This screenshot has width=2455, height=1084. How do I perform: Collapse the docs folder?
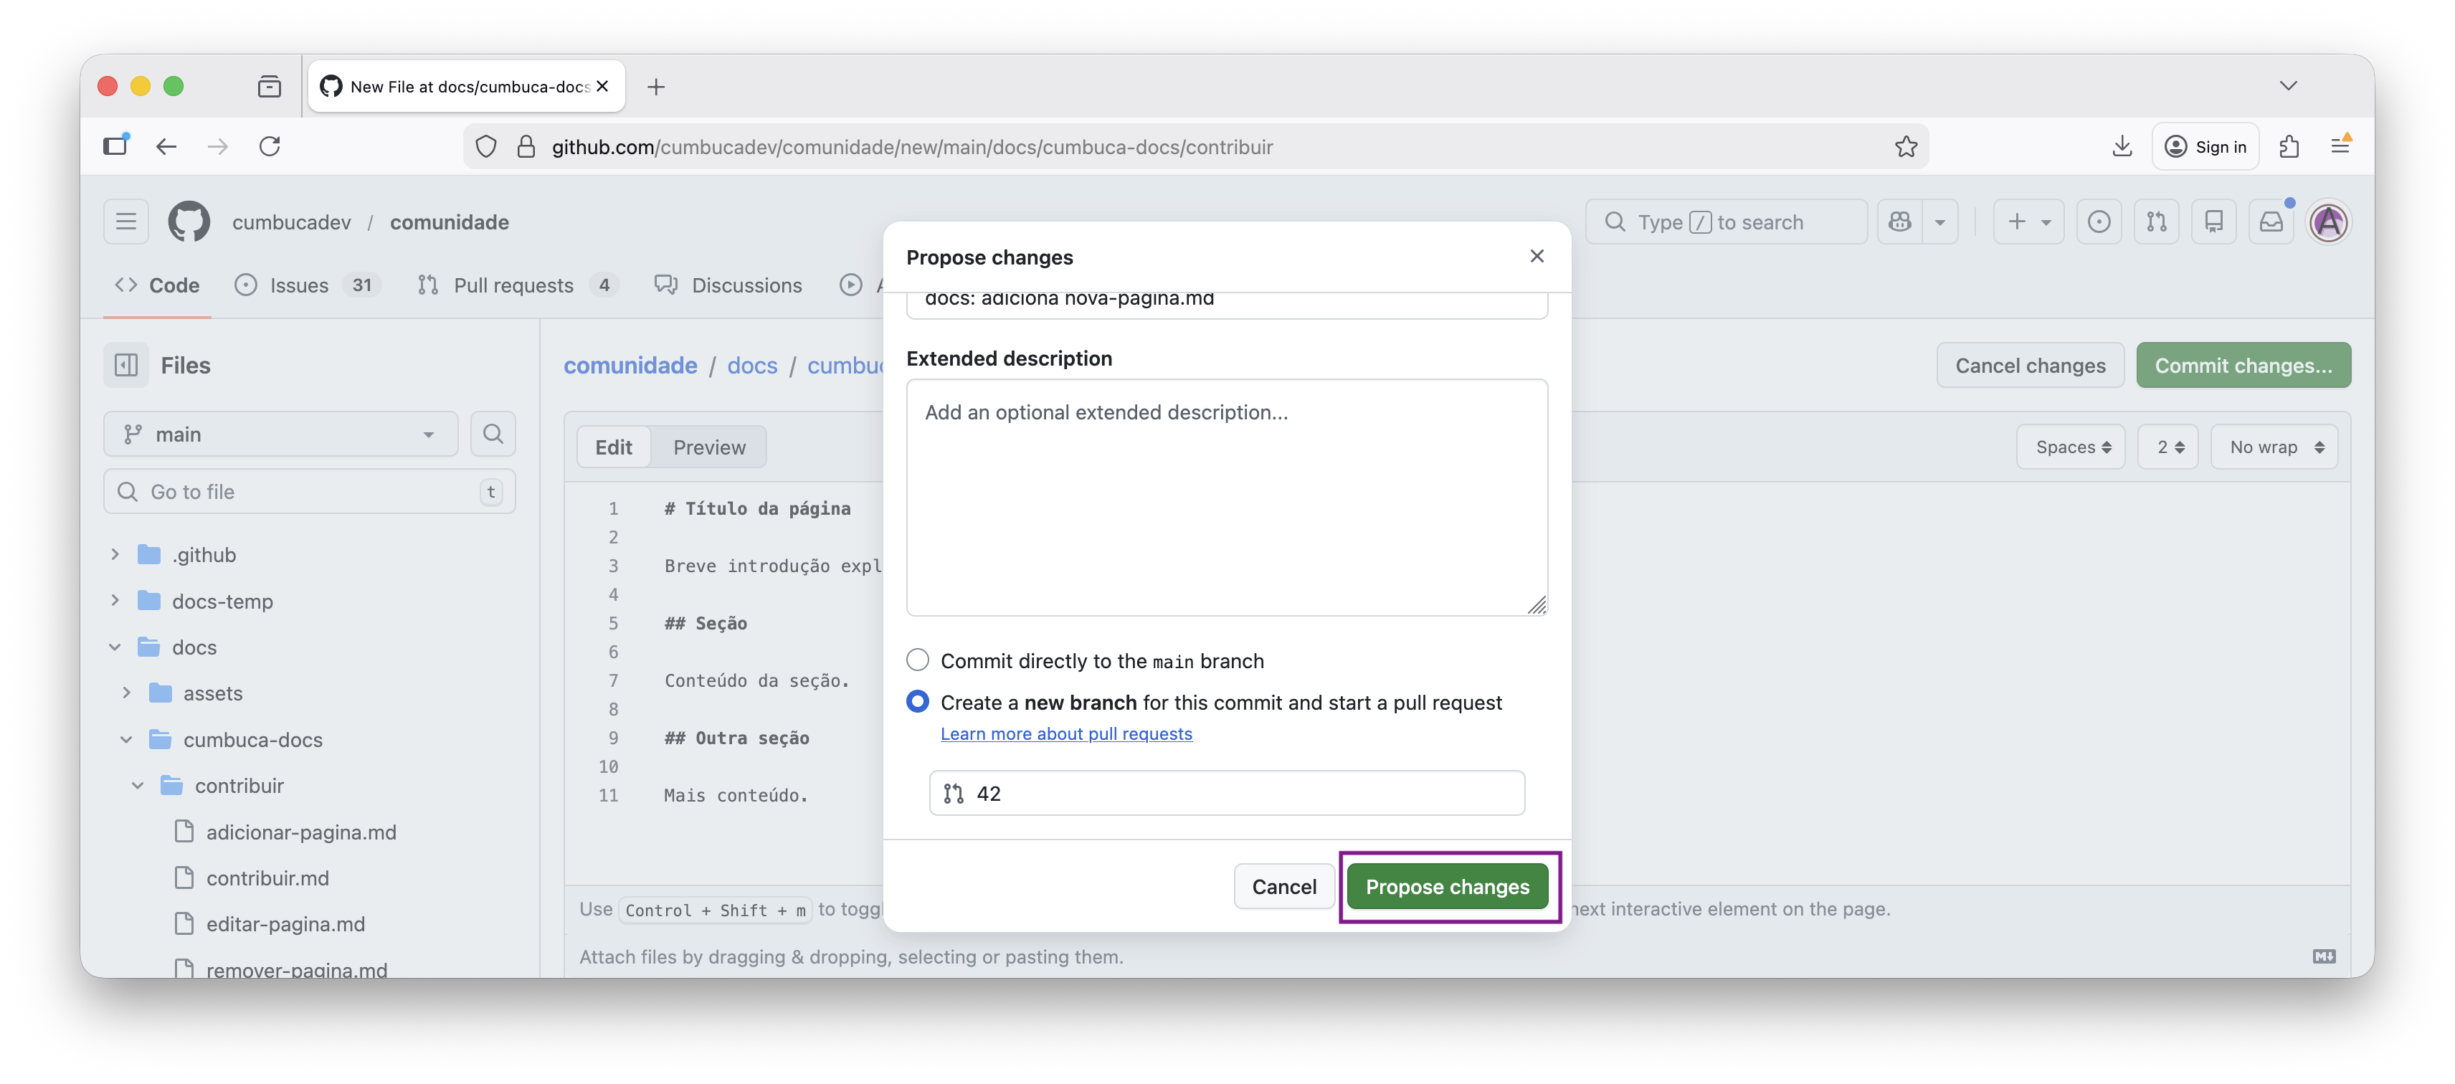115,647
